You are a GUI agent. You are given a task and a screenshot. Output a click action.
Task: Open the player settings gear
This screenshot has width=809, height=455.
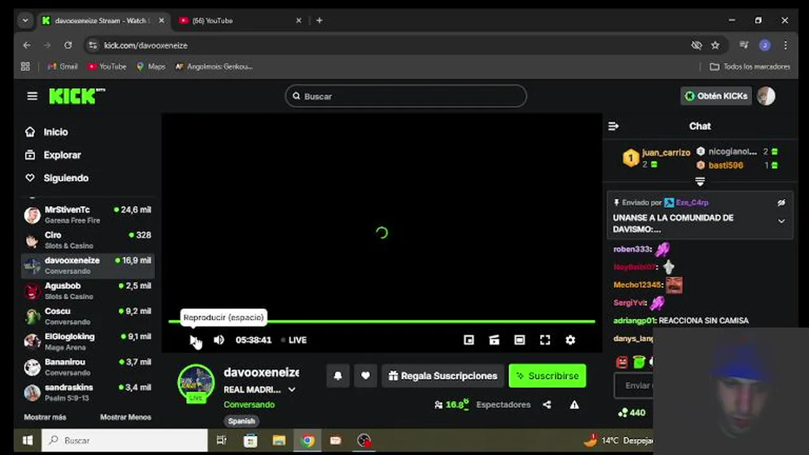pyautogui.click(x=570, y=340)
